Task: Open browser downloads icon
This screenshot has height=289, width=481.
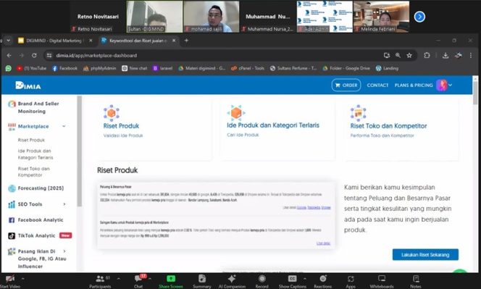Action: pyautogui.click(x=446, y=56)
